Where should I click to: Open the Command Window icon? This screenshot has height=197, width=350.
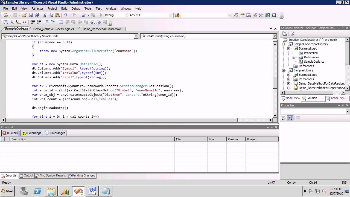point(274,15)
